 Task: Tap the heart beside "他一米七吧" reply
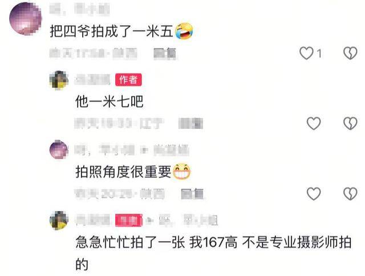(314, 123)
